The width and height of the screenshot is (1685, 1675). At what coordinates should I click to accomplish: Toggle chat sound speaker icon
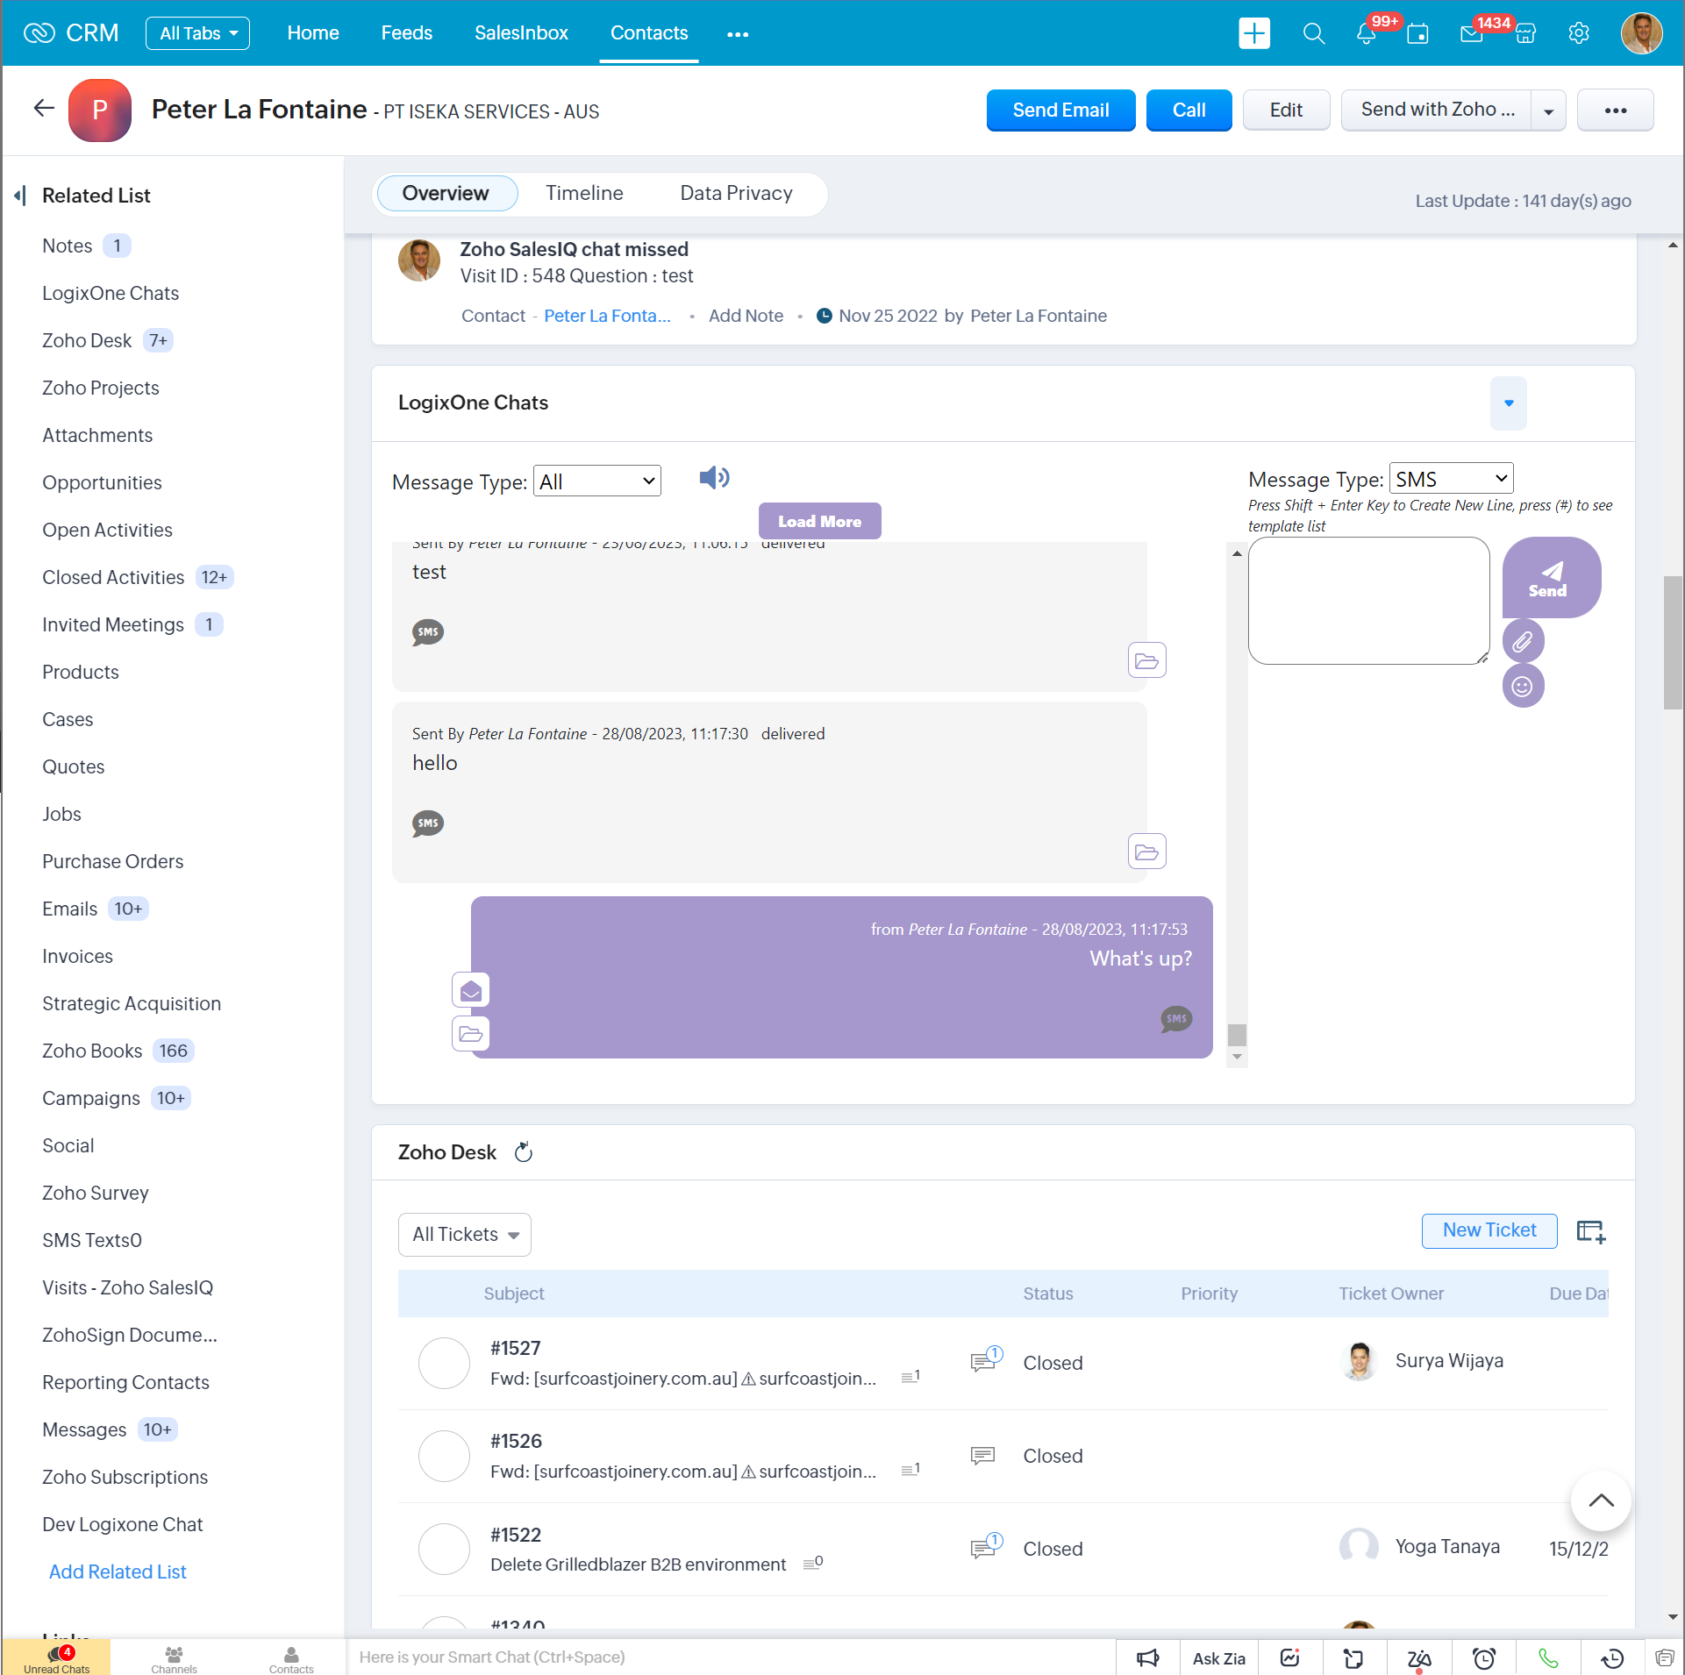714,477
